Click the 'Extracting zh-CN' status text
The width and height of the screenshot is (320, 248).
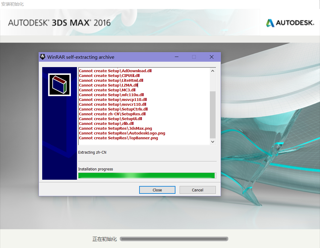pos(92,152)
